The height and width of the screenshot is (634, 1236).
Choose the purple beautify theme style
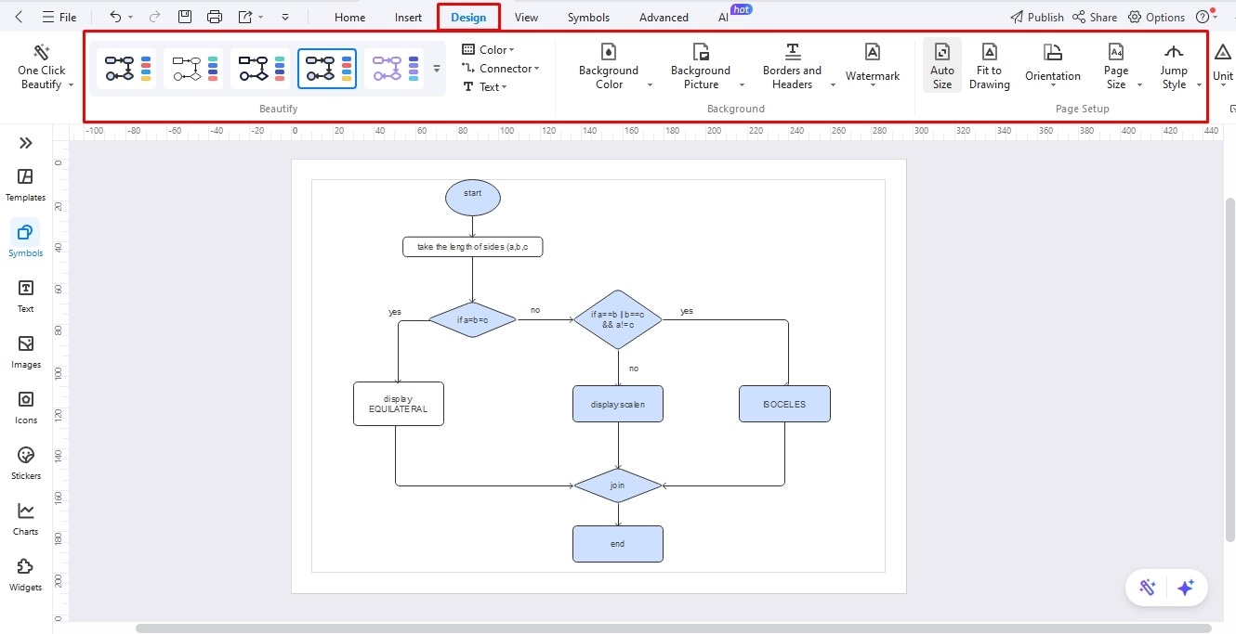point(393,68)
